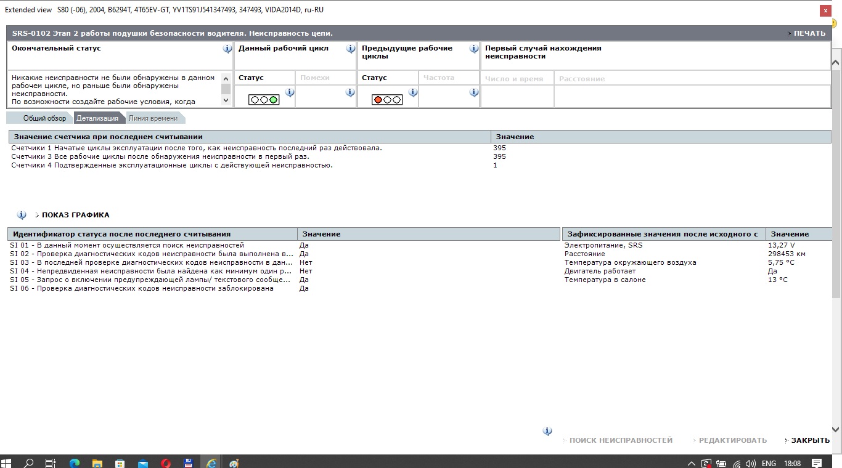Screen dimensions: 842x468
Task: Select the Детализация tab
Action: pos(97,118)
